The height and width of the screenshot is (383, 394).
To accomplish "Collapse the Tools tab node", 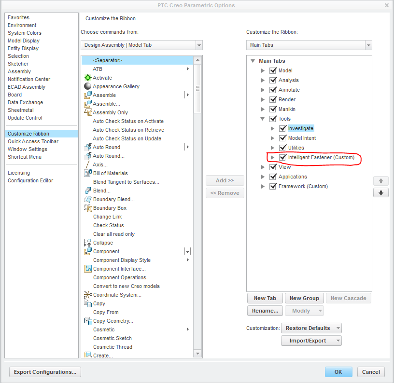I will pyautogui.click(x=263, y=119).
